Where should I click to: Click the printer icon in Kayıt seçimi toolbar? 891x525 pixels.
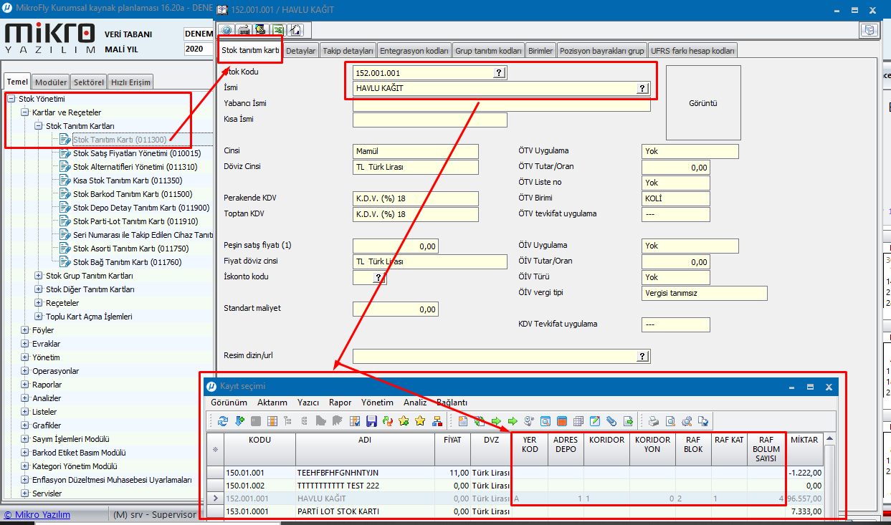coord(653,421)
